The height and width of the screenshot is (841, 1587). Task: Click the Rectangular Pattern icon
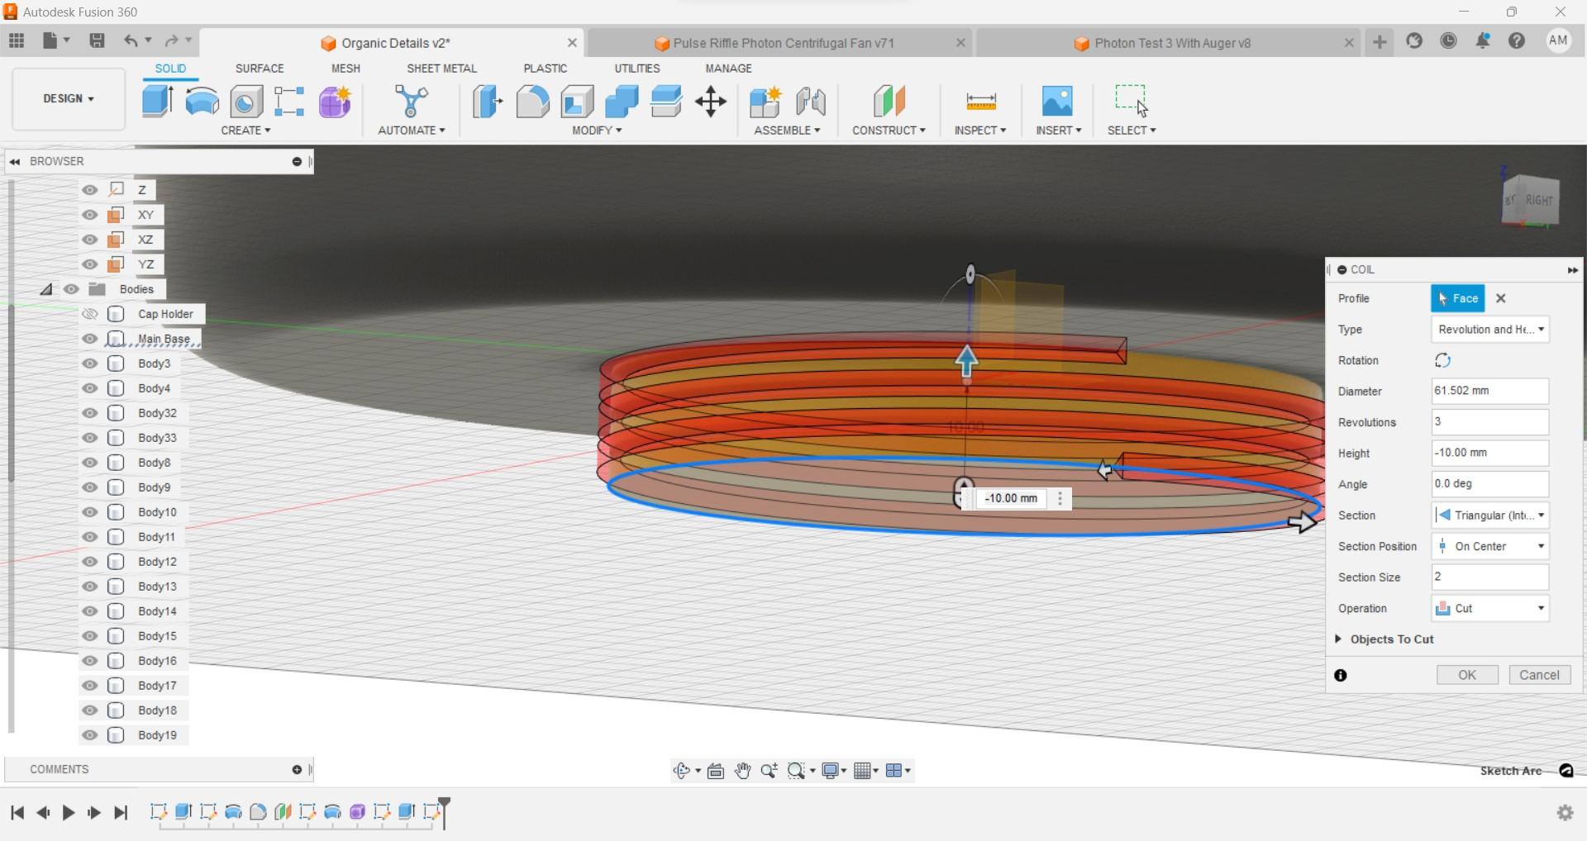(289, 102)
